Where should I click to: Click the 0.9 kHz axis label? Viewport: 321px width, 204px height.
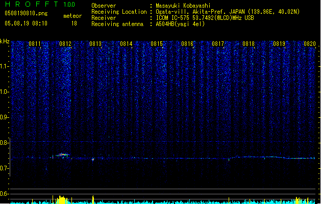tap(5, 117)
